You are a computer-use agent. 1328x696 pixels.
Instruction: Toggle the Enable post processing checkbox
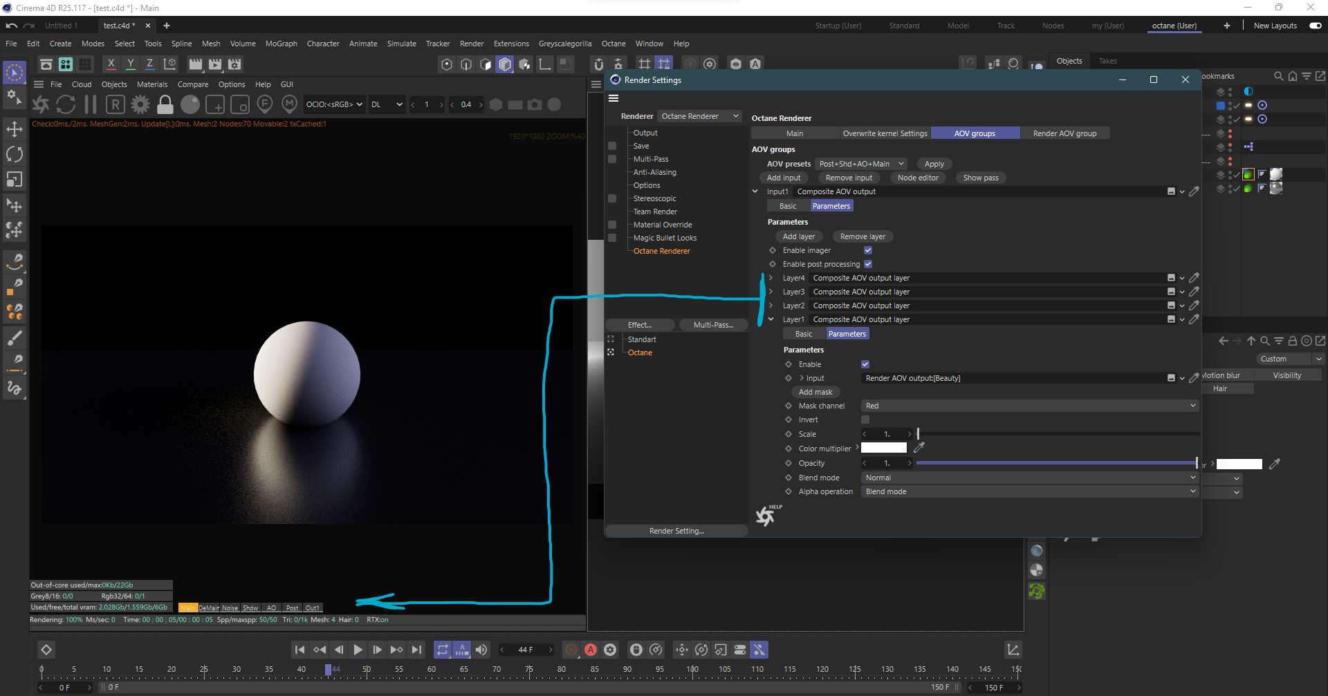point(868,264)
